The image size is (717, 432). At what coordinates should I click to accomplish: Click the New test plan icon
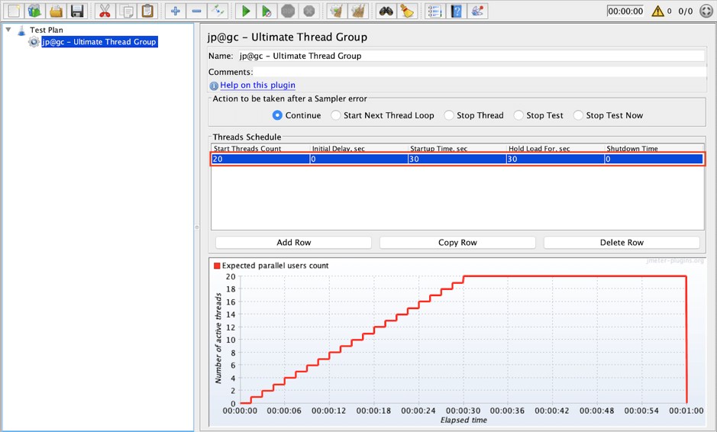click(14, 11)
